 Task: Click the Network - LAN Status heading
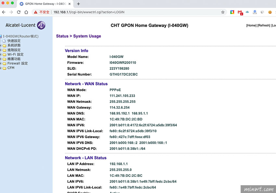(86, 158)
